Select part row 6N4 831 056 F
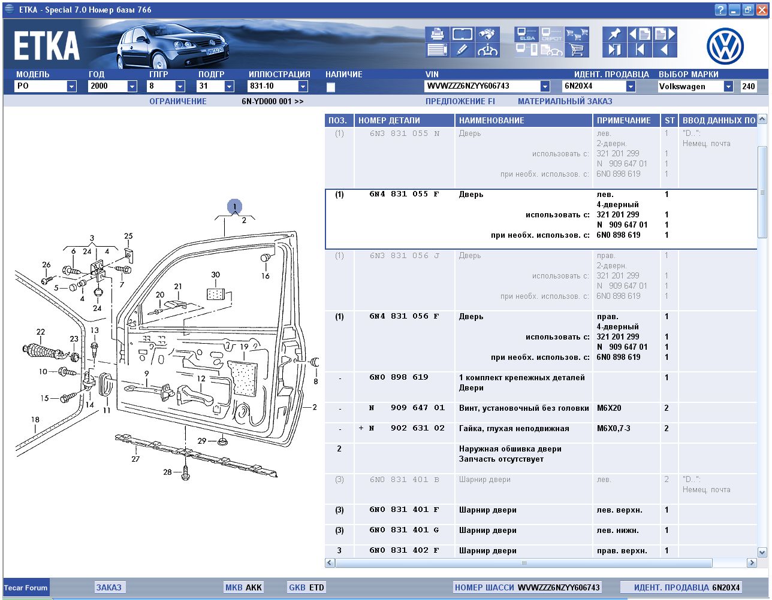 pos(542,341)
